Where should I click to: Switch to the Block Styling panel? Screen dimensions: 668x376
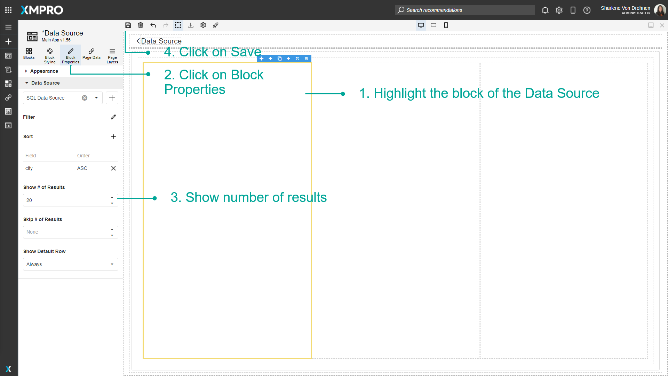pyautogui.click(x=49, y=55)
